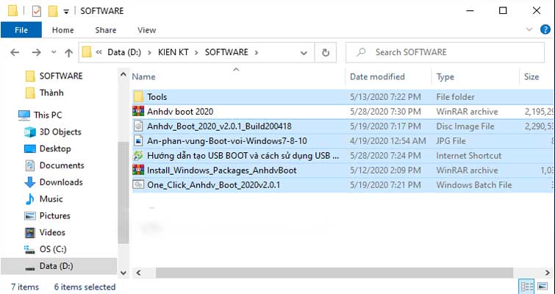This screenshot has width=555, height=294.
Task: Open OS (C:) drive in navigation pane
Action: coord(53,249)
